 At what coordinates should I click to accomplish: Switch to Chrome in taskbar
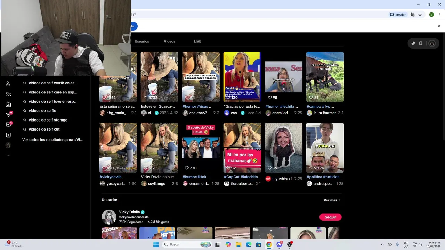[x=269, y=244]
